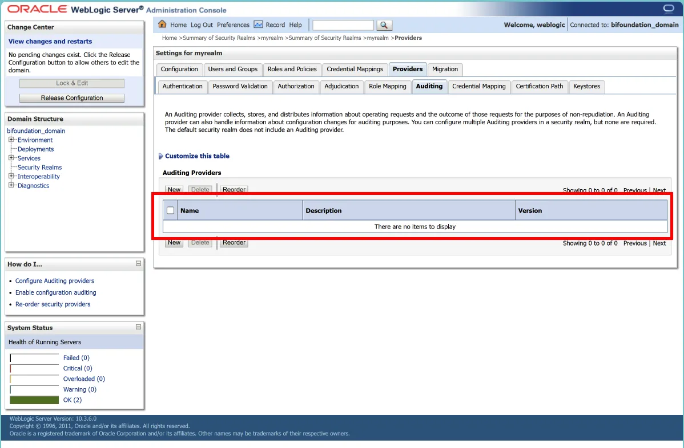Tick the select-all checkbox in Auditing Providers table
The width and height of the screenshot is (684, 448).
click(171, 210)
